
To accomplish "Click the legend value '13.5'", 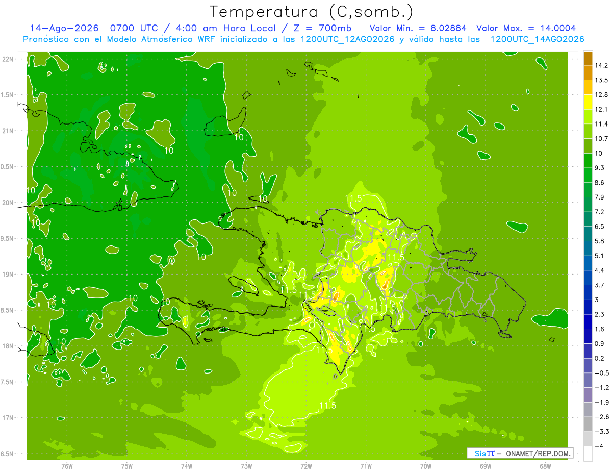I will point(602,80).
